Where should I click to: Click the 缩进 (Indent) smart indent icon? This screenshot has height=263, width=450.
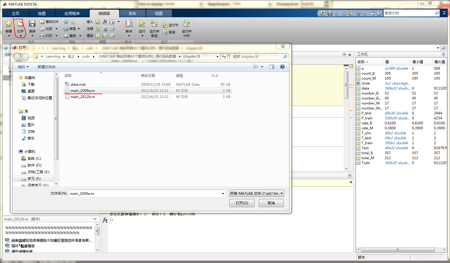tap(98, 36)
